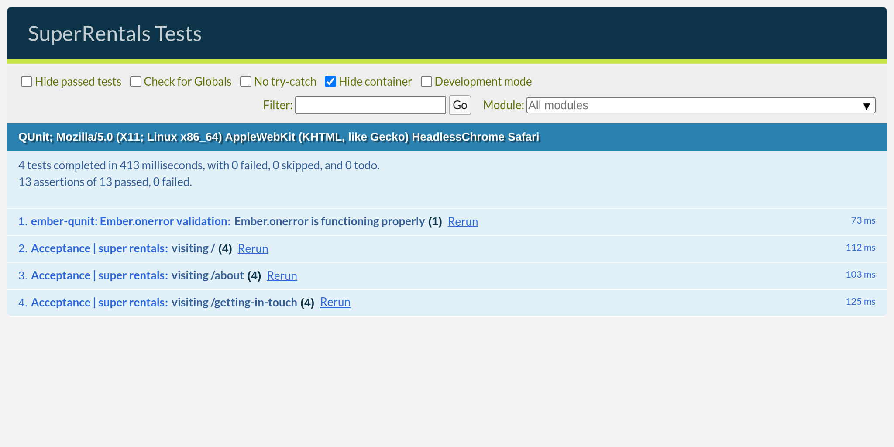Screen dimensions: 894x447
Task: Enable the Hide passed tests checkbox
Action: click(x=27, y=82)
